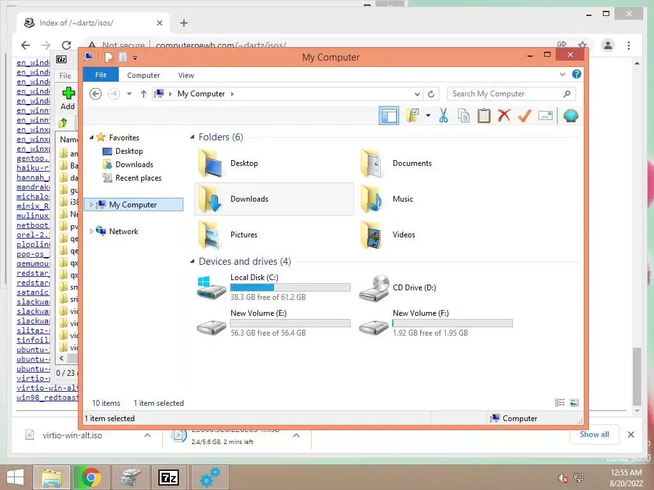This screenshot has height=490, width=654.
Task: Click the Chrome page vertical scrollbar thumb
Action: click(x=637, y=376)
